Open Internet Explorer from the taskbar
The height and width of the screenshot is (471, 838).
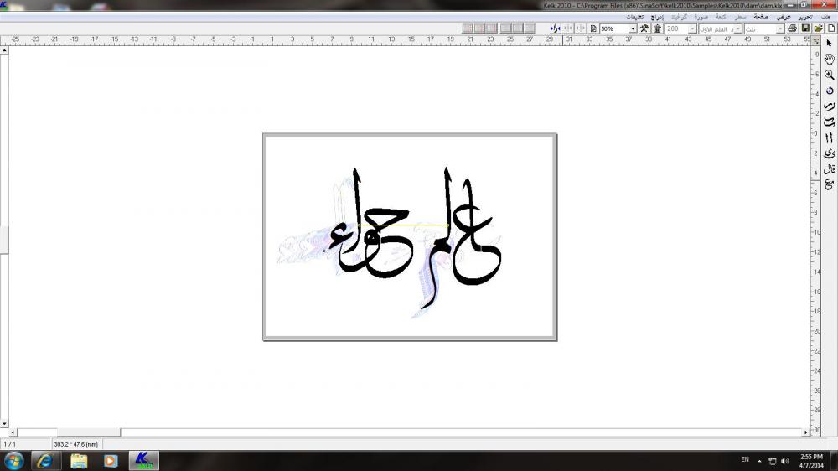(x=44, y=461)
